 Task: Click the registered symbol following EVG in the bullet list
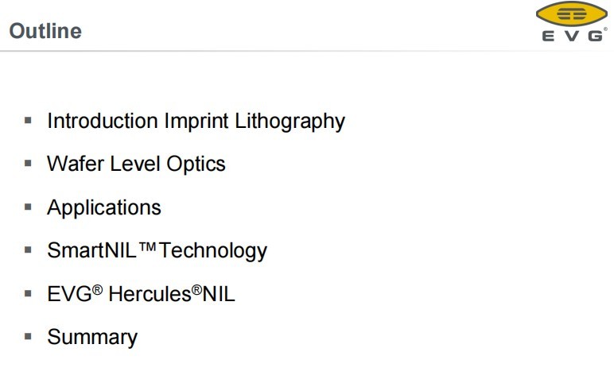coord(97,289)
